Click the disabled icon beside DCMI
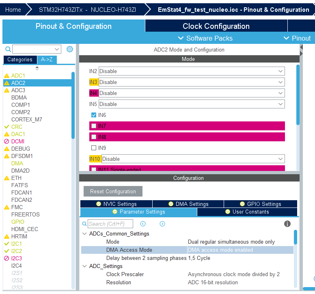 pyautogui.click(x=6, y=141)
